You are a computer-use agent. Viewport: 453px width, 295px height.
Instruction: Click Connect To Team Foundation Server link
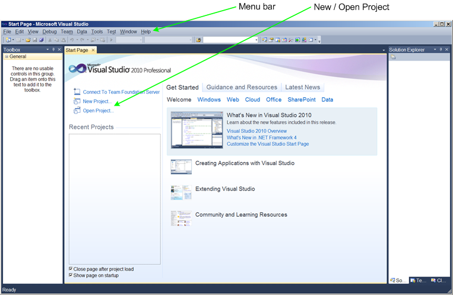tap(121, 92)
